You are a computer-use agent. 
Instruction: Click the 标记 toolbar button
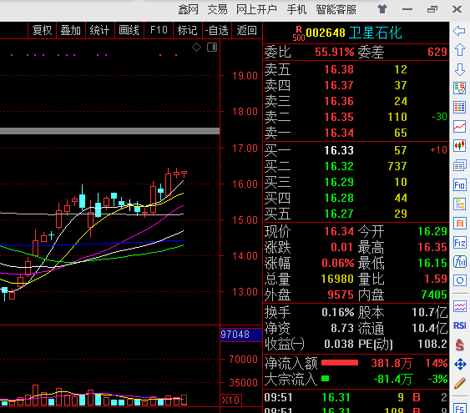click(x=187, y=30)
